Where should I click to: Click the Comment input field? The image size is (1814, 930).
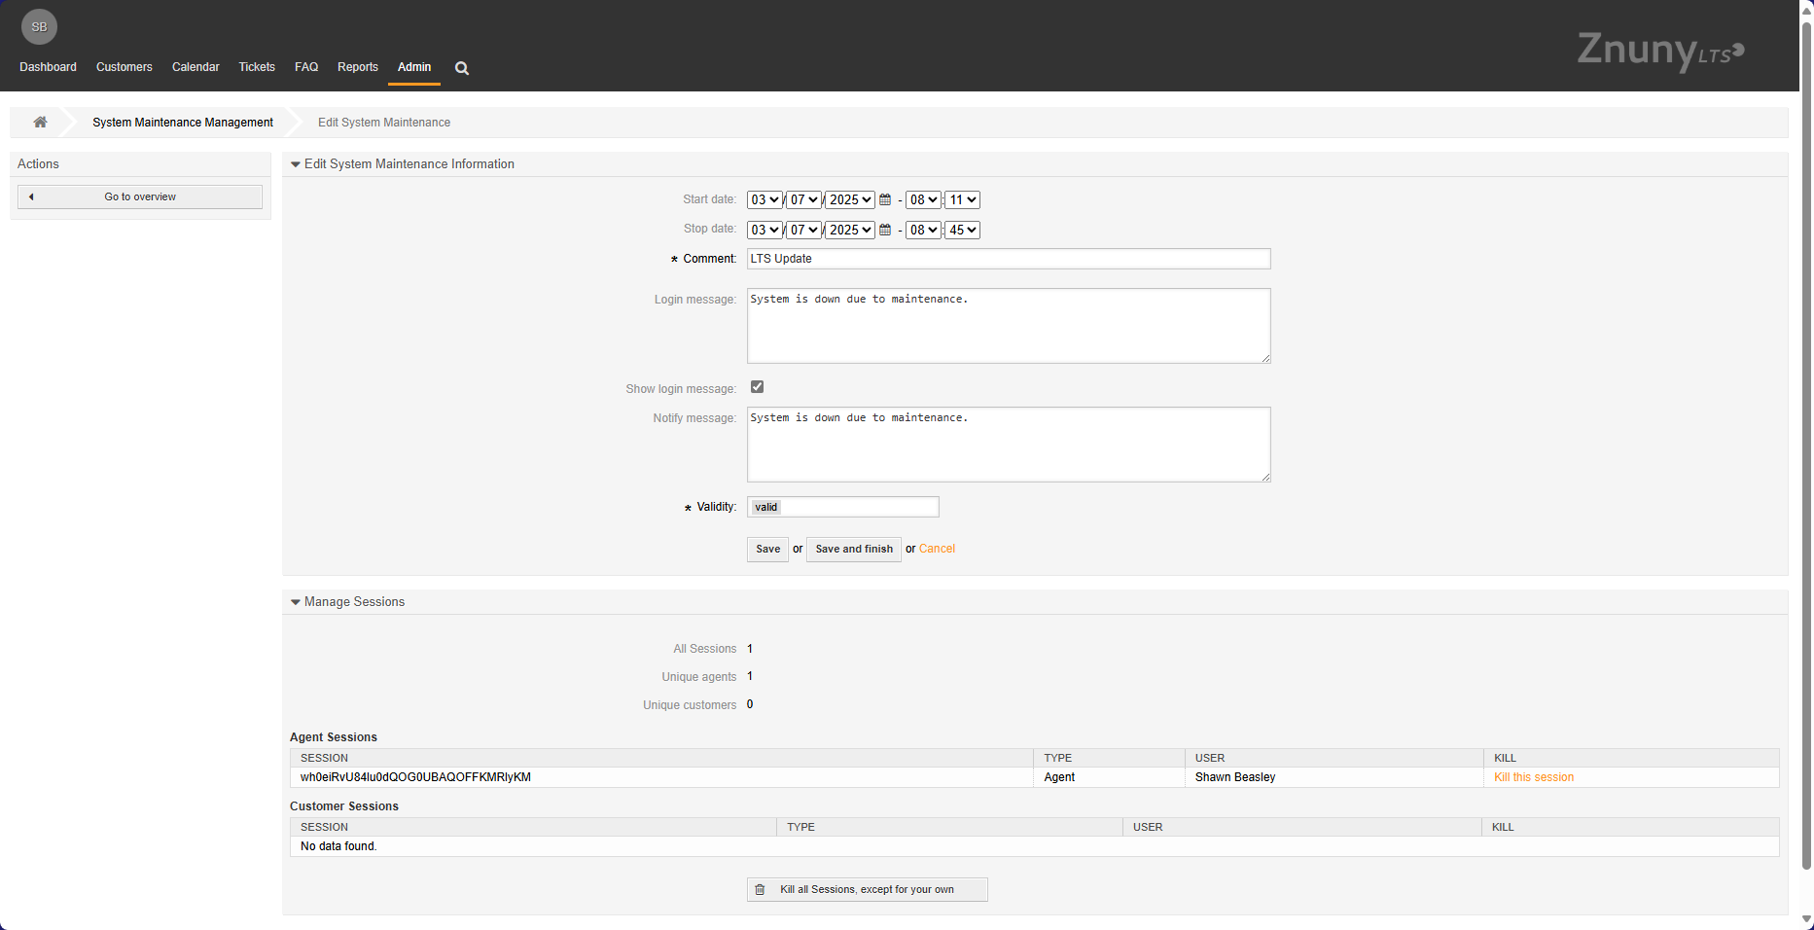(x=1008, y=259)
